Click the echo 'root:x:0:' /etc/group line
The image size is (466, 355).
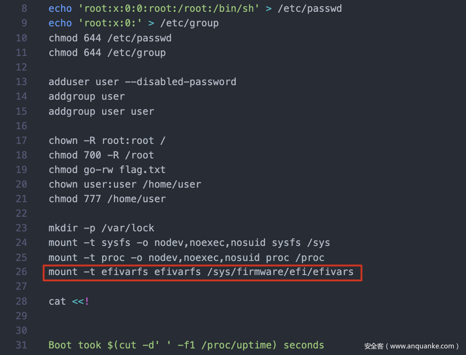point(133,23)
